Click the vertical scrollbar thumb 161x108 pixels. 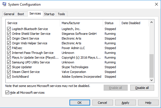[x=151, y=66]
